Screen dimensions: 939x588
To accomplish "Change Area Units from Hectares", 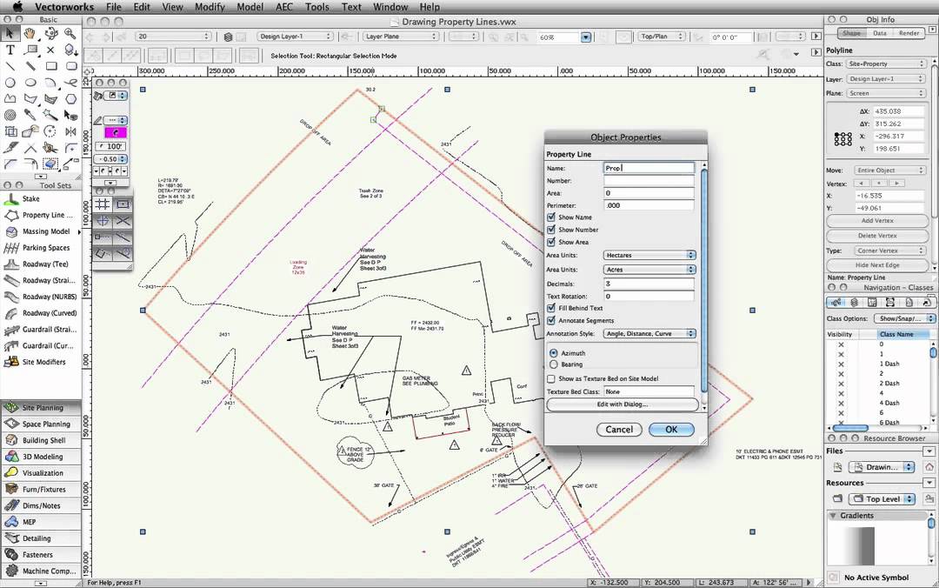I will click(647, 255).
